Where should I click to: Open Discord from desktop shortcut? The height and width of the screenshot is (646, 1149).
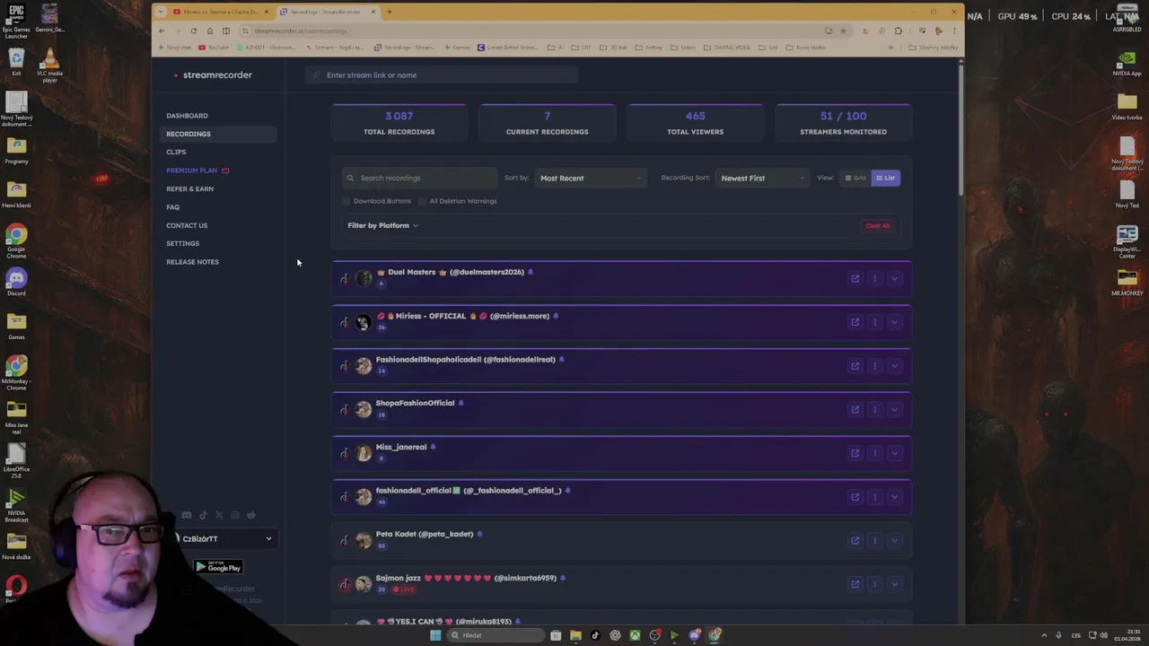click(x=16, y=282)
